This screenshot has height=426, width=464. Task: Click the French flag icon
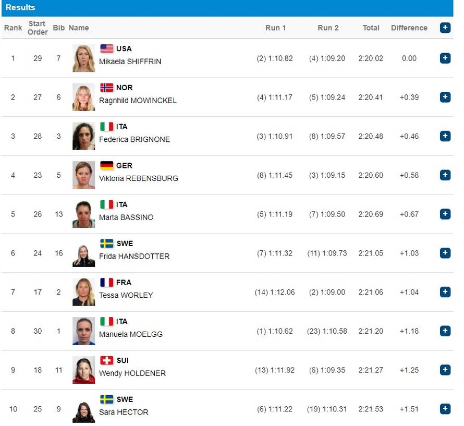107,282
